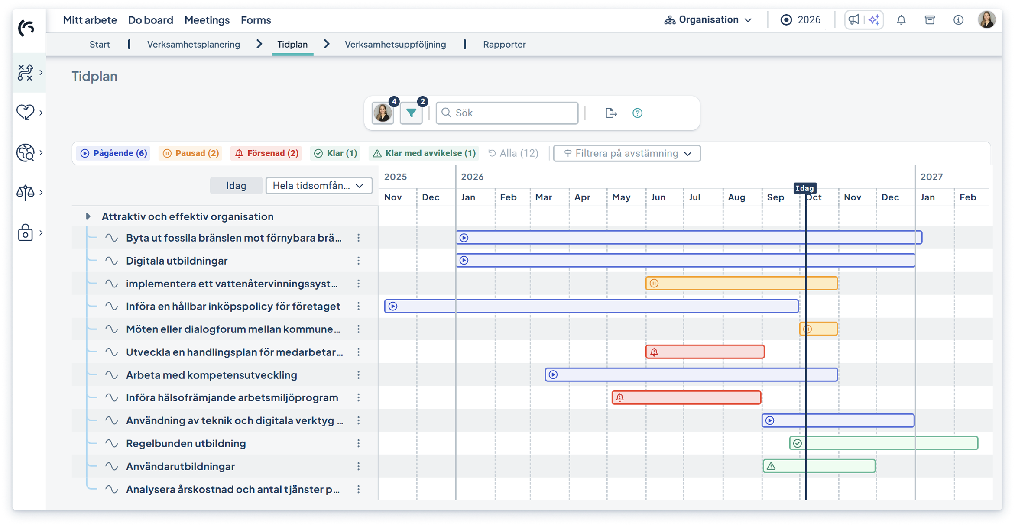Viewport: 1015px width, 526px height.
Task: Click the Idag button
Action: click(x=236, y=186)
